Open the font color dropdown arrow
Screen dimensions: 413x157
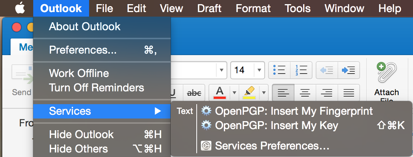tap(234, 92)
